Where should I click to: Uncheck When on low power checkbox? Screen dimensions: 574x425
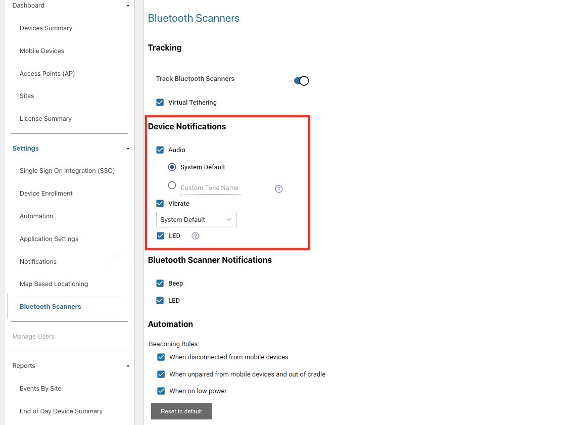[x=161, y=391]
